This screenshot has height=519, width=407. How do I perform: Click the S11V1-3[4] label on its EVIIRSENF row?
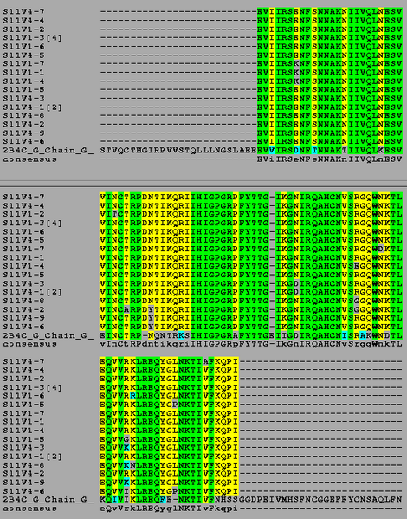(32, 38)
